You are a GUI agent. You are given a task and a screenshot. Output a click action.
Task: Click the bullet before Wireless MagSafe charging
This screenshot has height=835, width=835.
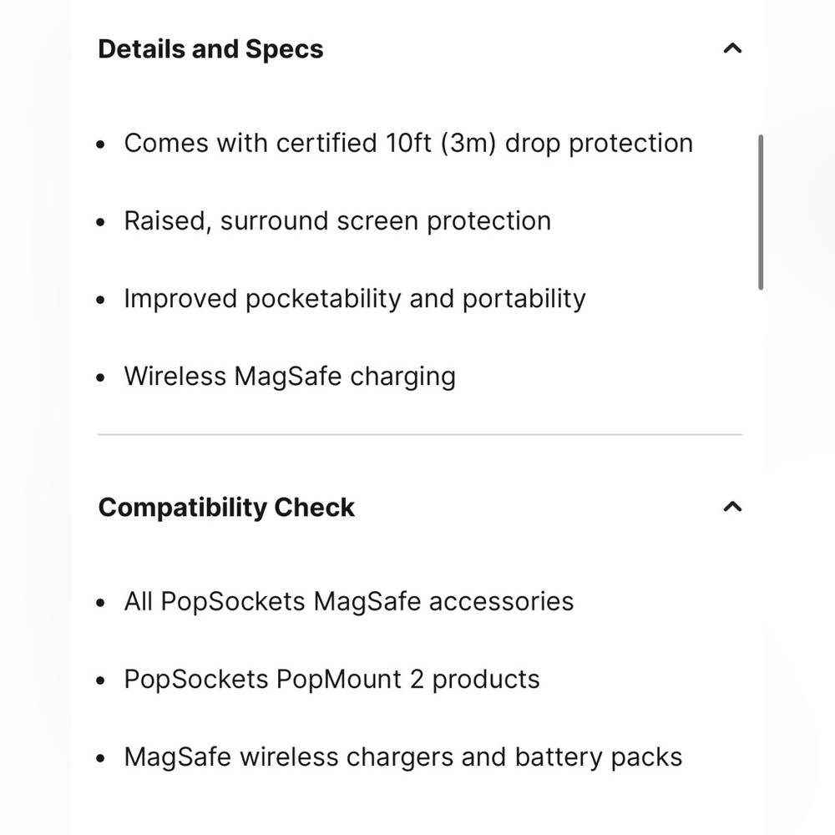coord(101,377)
